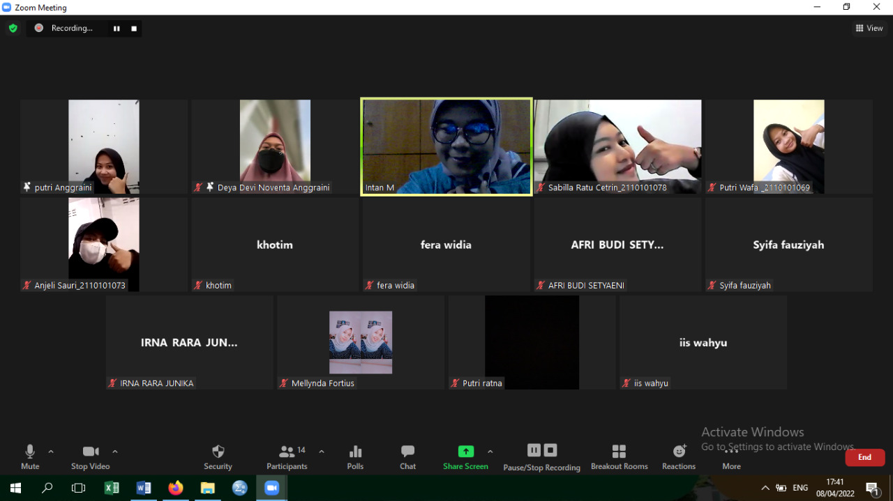The image size is (893, 501).
Task: Select Syifa fauziyah participant tile
Action: tap(789, 245)
